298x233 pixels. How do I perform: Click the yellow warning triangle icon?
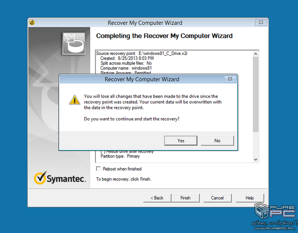(x=74, y=100)
